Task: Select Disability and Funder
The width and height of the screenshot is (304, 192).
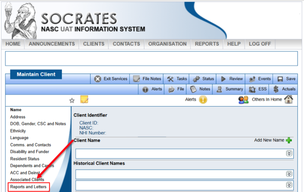Action: (x=30, y=152)
